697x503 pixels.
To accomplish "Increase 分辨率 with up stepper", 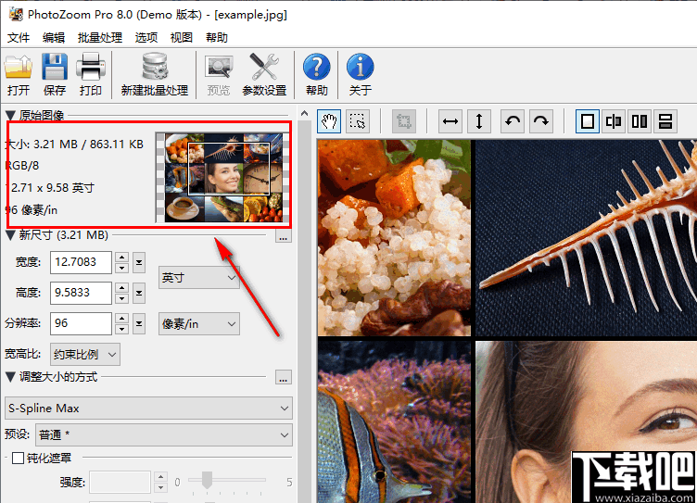I will click(x=121, y=318).
